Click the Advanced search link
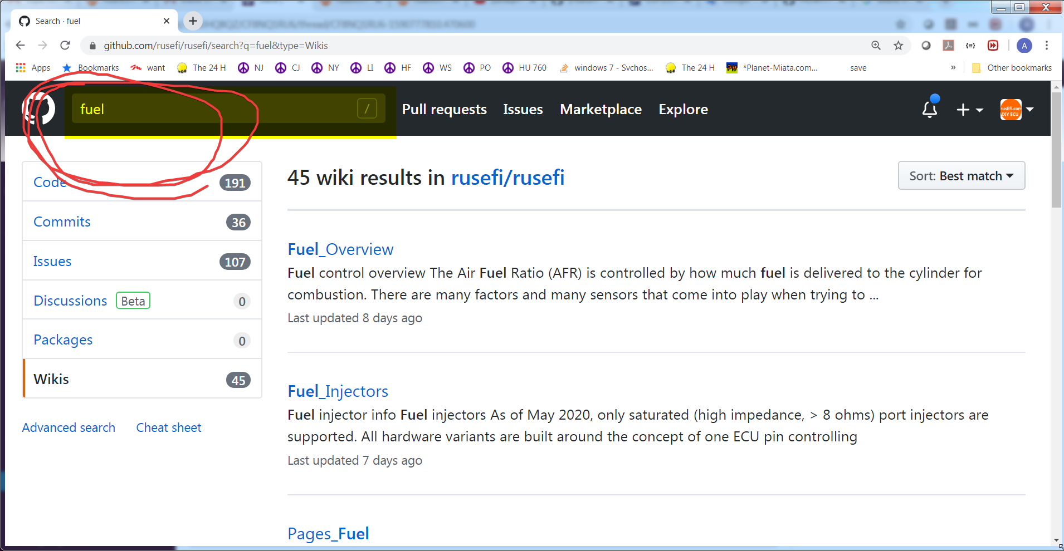The width and height of the screenshot is (1064, 551). [69, 427]
